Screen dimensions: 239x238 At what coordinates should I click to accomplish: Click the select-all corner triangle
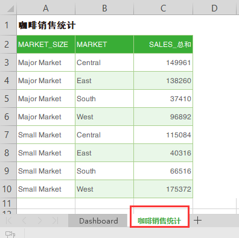point(10,8)
